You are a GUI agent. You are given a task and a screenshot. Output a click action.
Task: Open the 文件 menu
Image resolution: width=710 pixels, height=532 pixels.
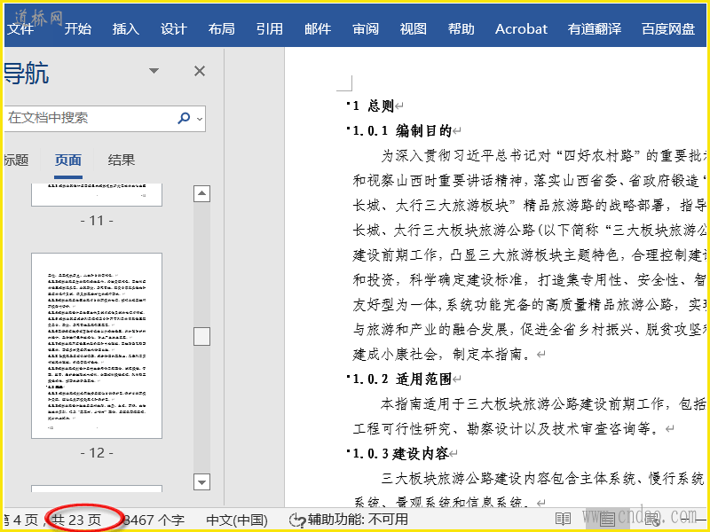(20, 29)
